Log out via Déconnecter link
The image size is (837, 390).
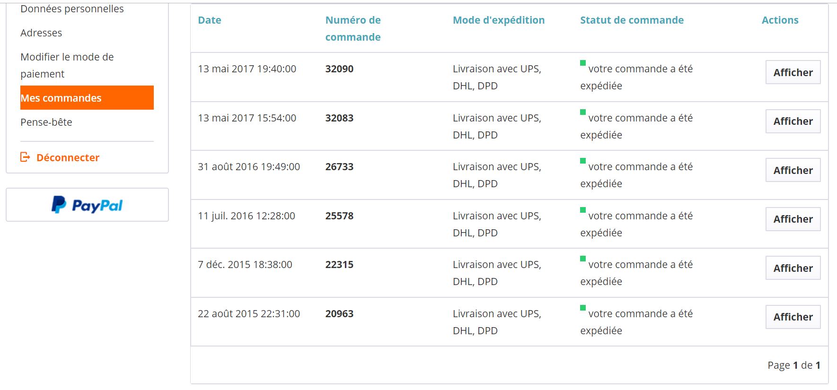tap(68, 157)
